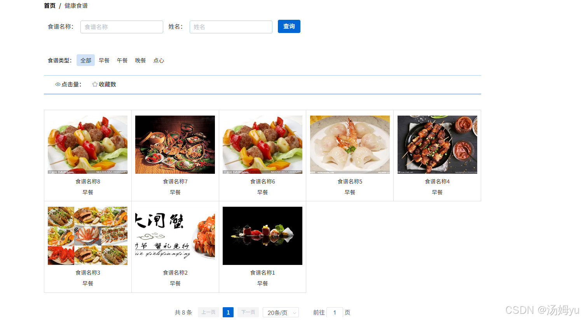Screen dimensions: 581x320
Task: Open 食谱名称3 food collage thumbnail
Action: pyautogui.click(x=87, y=236)
